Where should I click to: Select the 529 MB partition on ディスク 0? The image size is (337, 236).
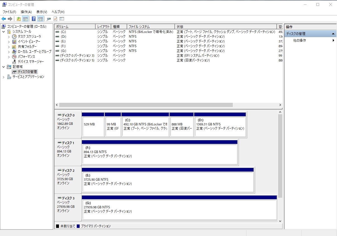click(x=93, y=124)
